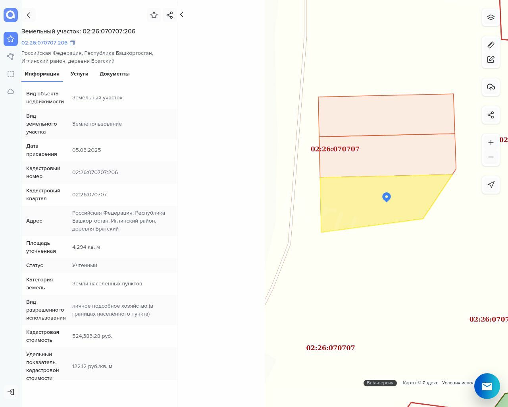Open the graph nodes tool in the sidebar
This screenshot has width=508, height=407.
click(x=11, y=56)
